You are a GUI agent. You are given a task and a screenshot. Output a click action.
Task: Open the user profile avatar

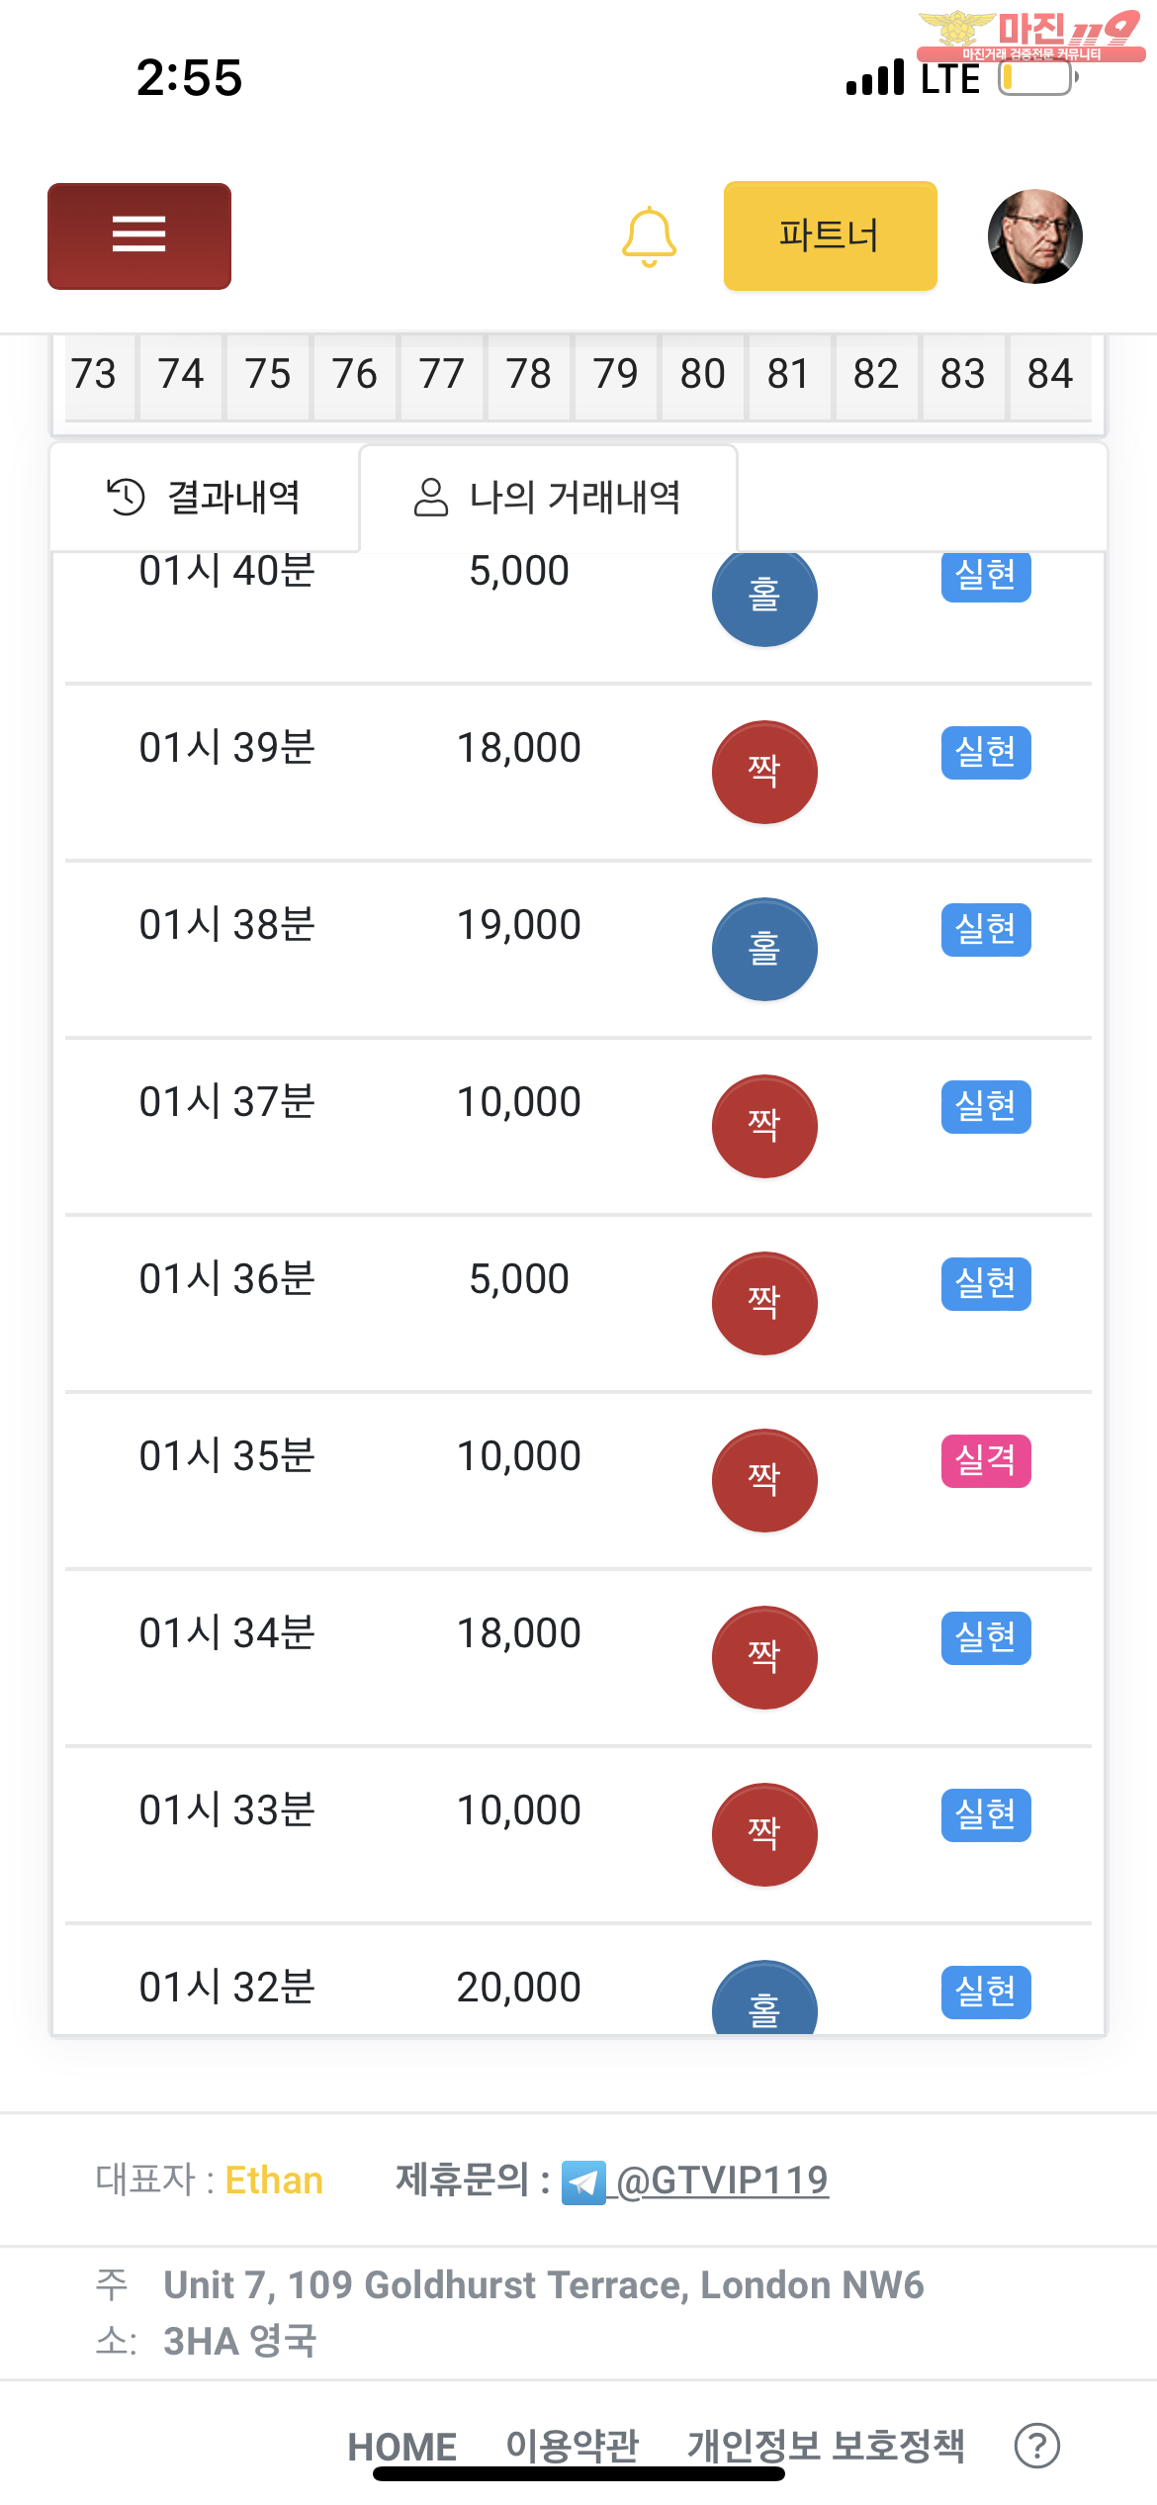click(x=1034, y=236)
